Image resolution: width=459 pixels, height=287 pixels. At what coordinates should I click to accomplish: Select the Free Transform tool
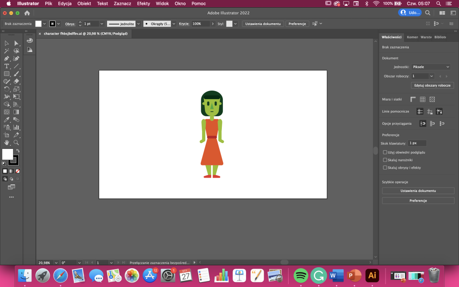click(17, 97)
